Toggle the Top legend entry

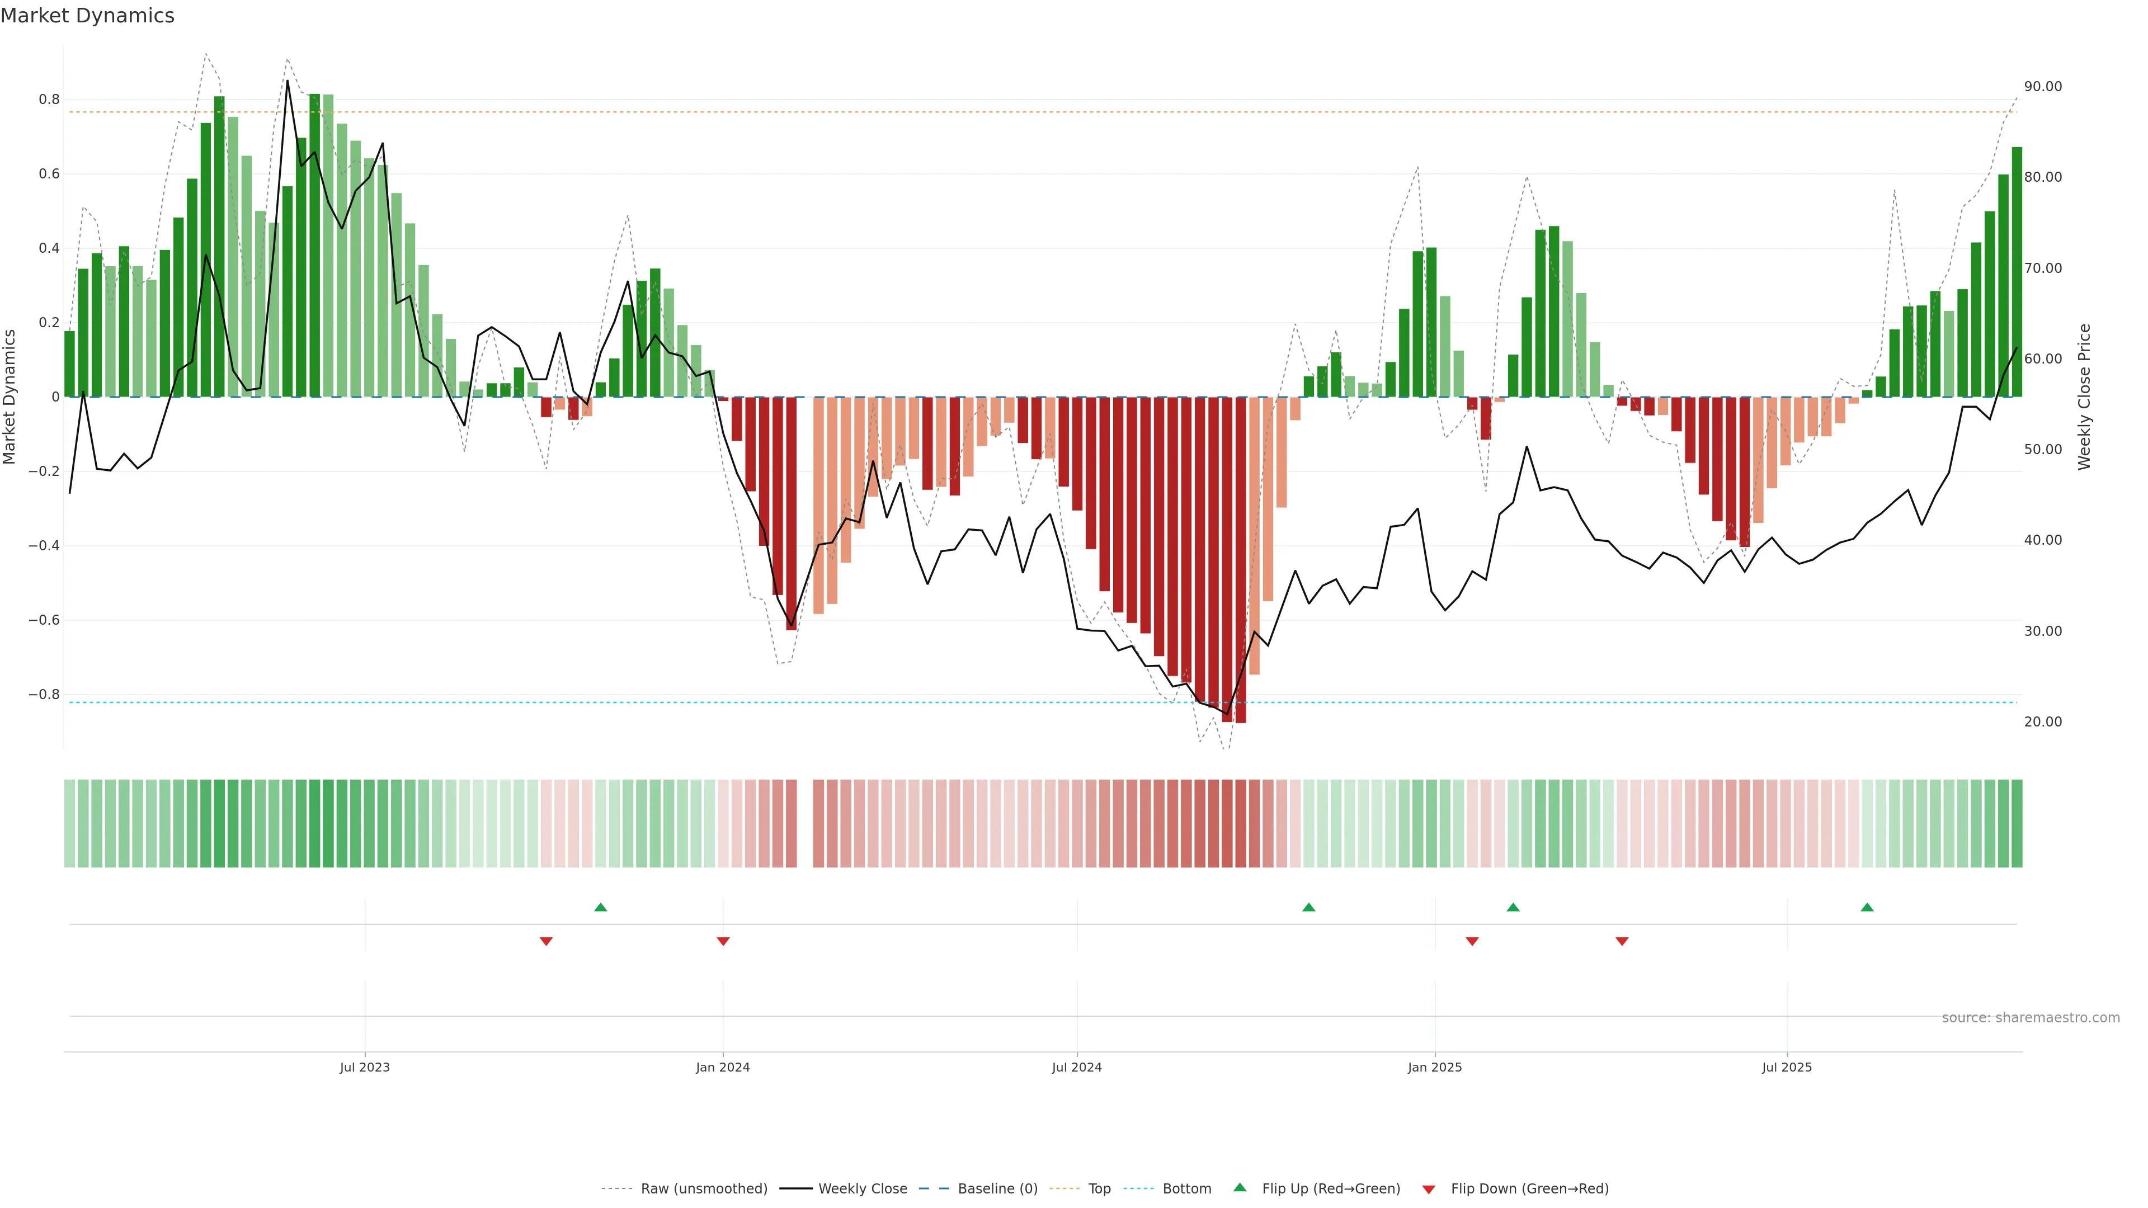(1099, 1189)
